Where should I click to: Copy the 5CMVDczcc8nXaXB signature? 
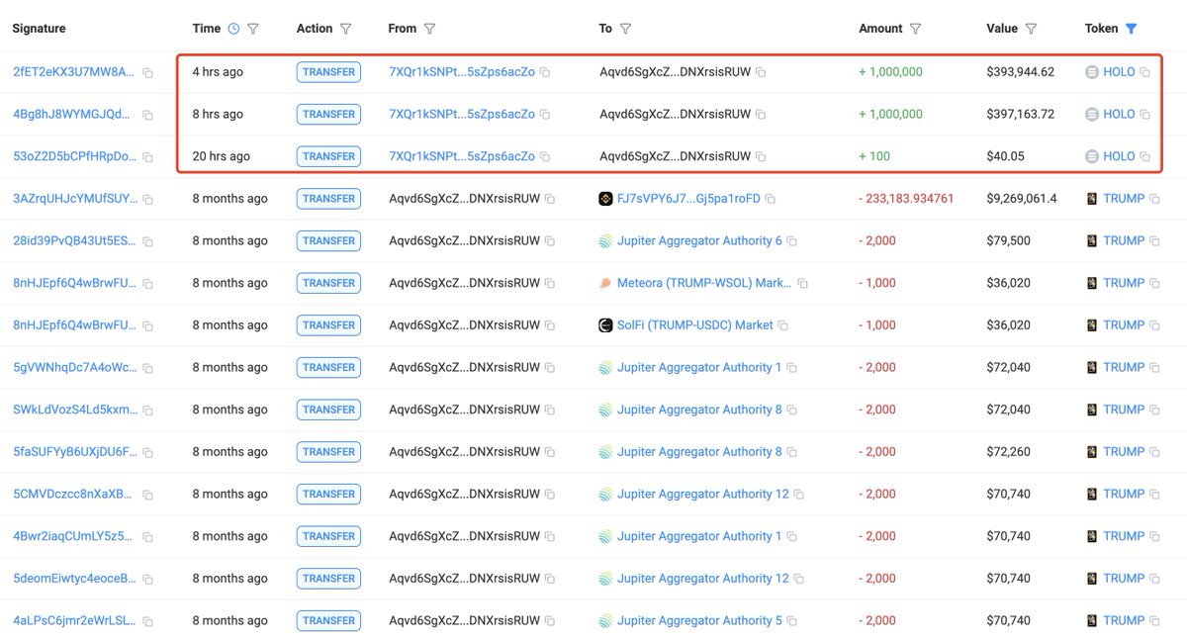(147, 495)
